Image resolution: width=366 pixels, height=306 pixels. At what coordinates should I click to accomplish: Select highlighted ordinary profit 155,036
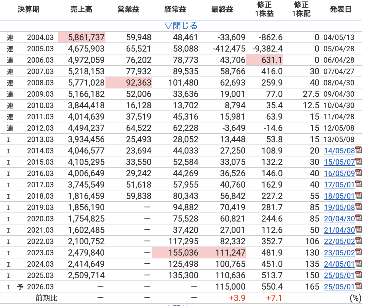pyautogui.click(x=175, y=253)
